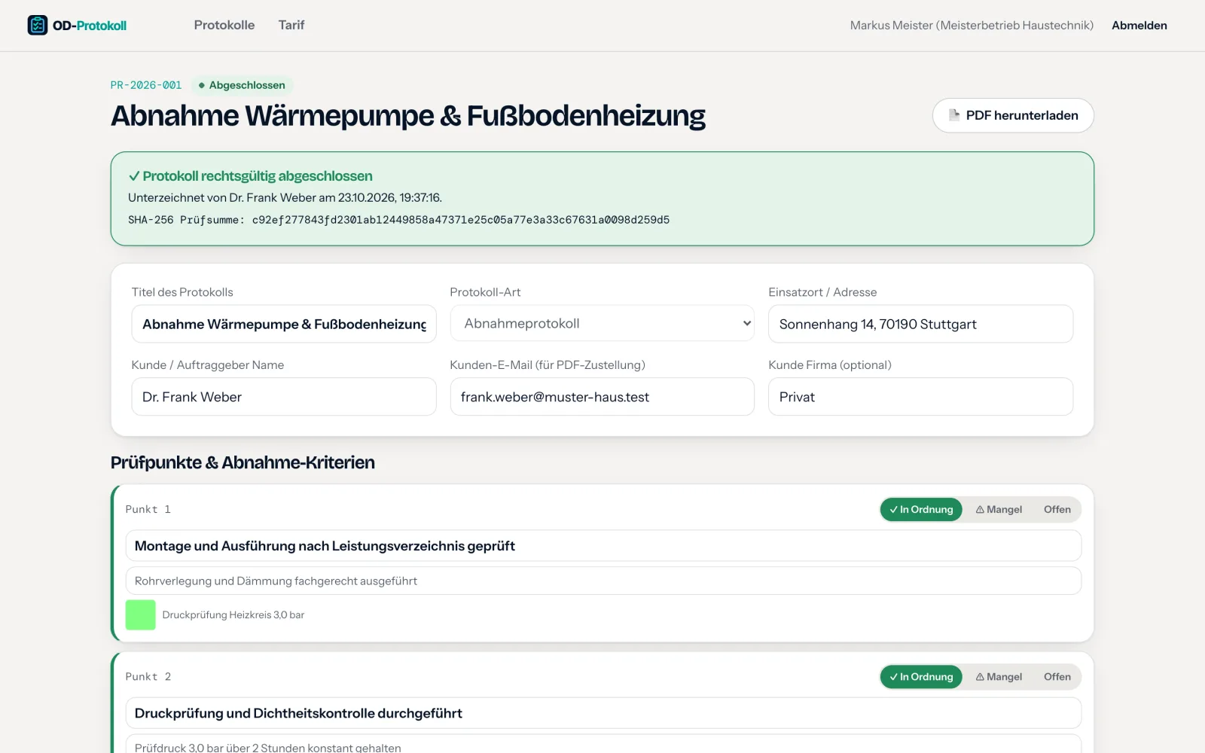Screen dimensions: 1205x753
Task: Click the 'Unterzeichnet von Dr. Frank Weber' line
Action: click(285, 197)
